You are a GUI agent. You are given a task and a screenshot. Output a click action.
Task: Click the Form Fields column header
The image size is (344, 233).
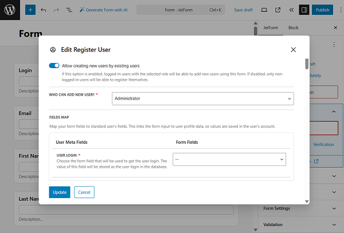(187, 143)
